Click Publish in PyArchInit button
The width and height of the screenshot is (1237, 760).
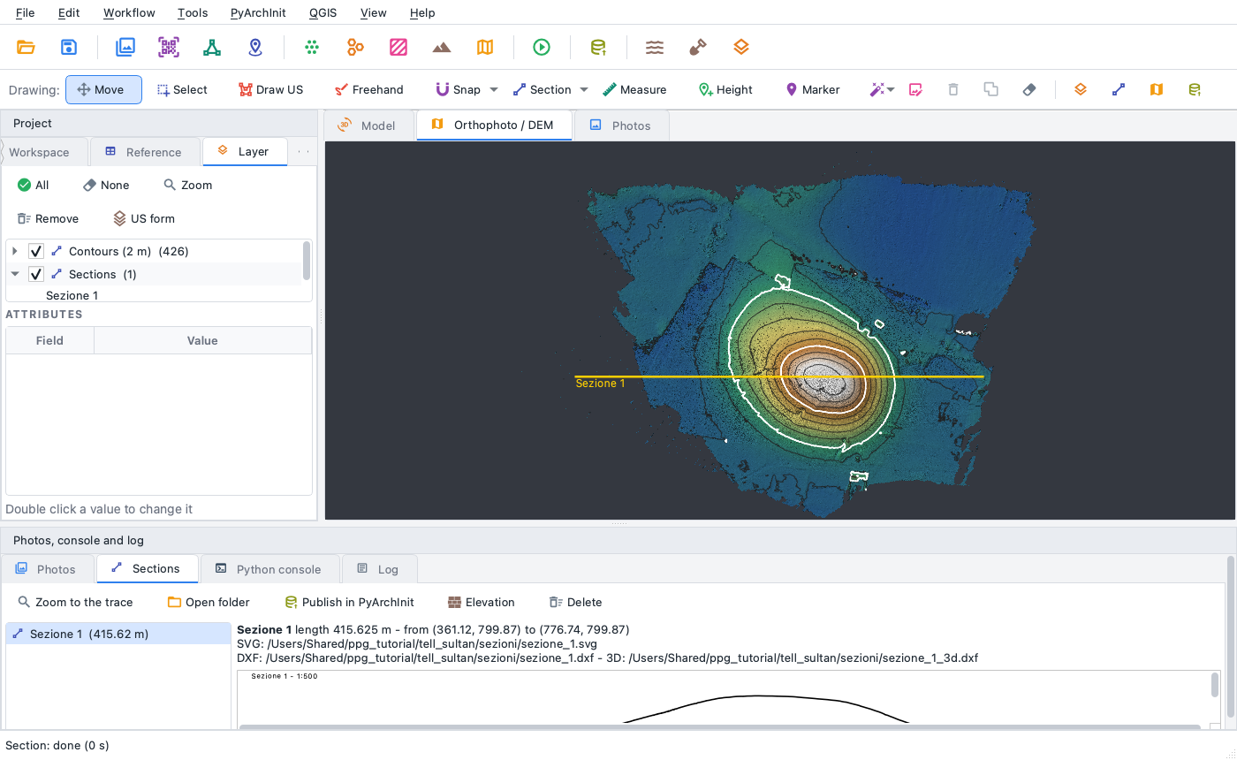point(349,602)
